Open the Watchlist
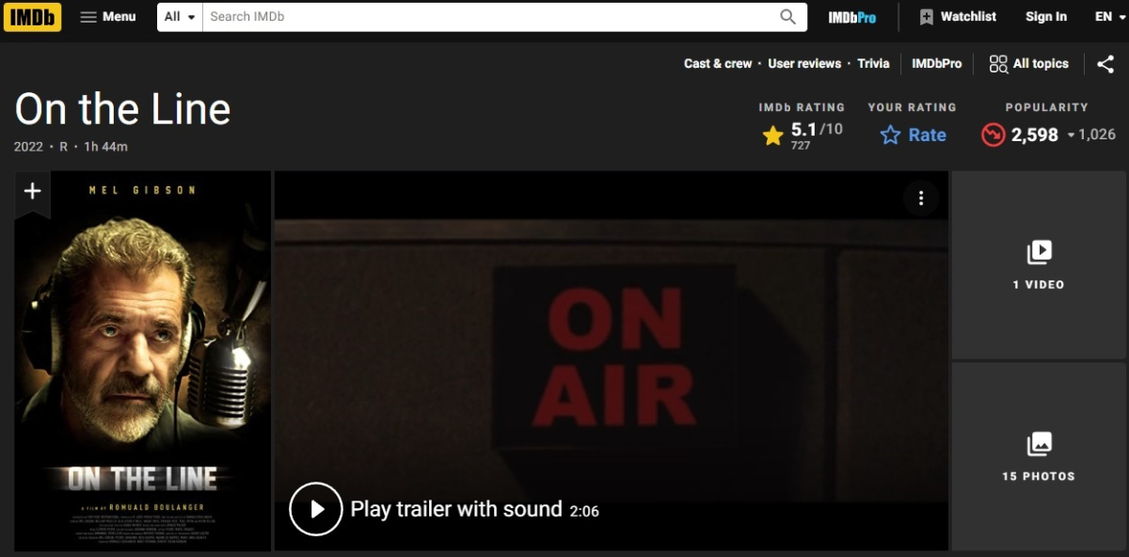1129x557 pixels. (958, 17)
